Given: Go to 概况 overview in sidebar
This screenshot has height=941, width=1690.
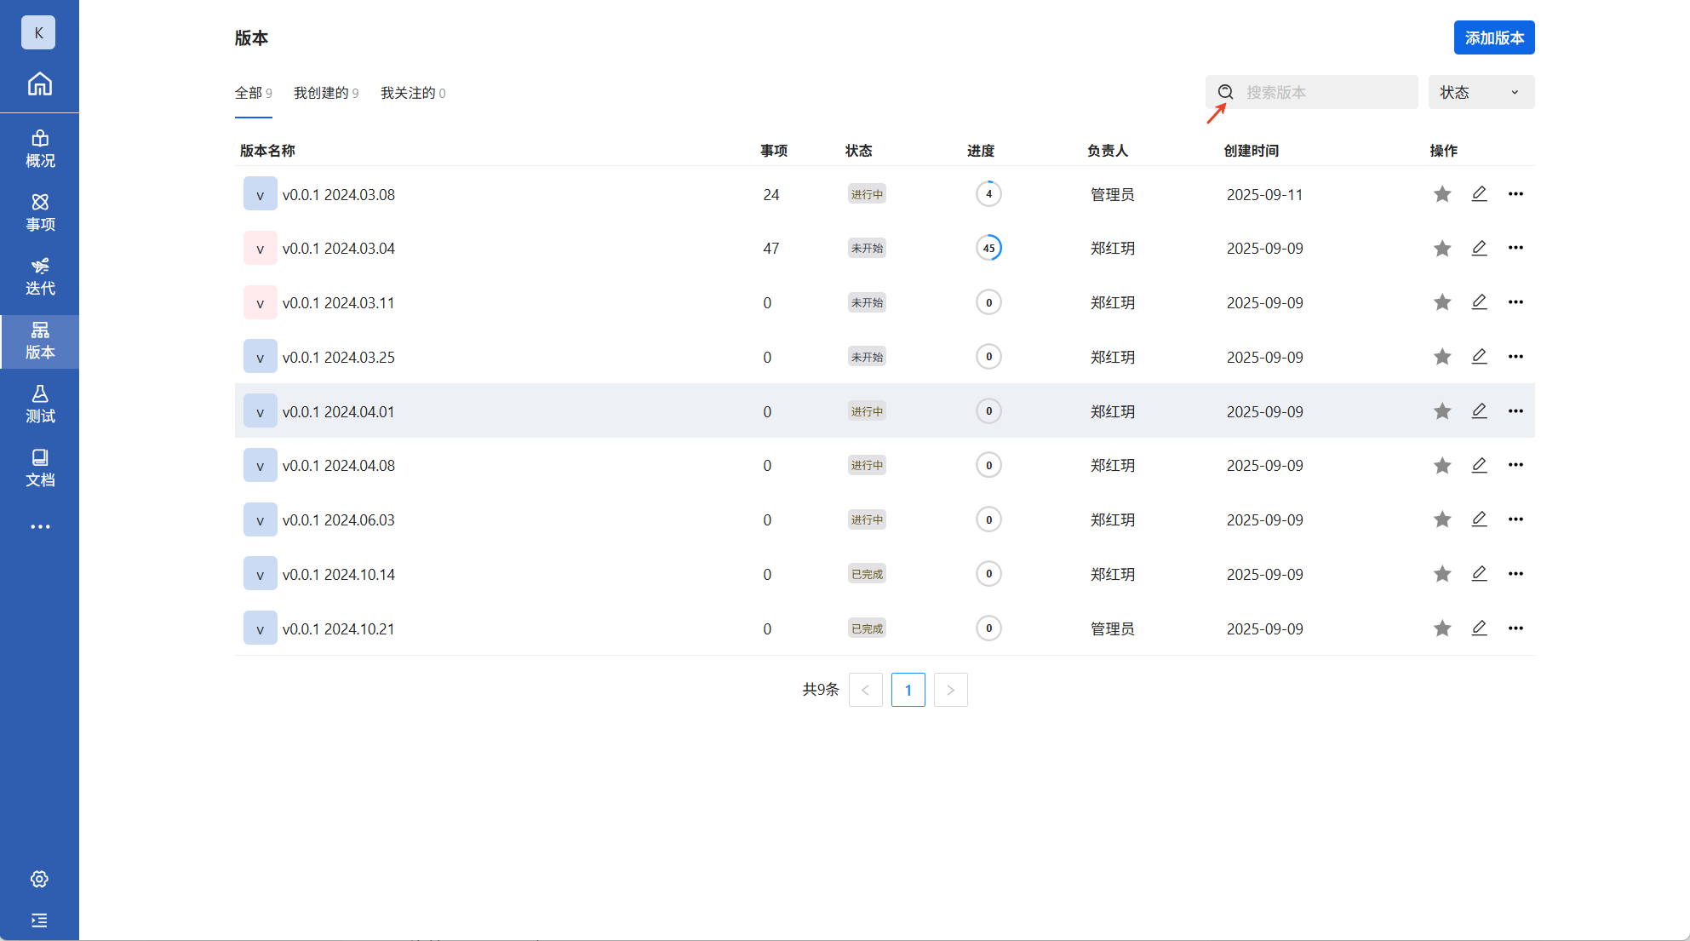Looking at the screenshot, I should click(x=39, y=149).
